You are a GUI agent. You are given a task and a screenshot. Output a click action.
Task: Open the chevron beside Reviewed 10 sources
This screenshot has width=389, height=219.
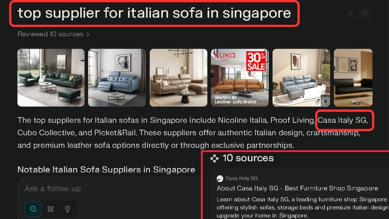click(88, 34)
